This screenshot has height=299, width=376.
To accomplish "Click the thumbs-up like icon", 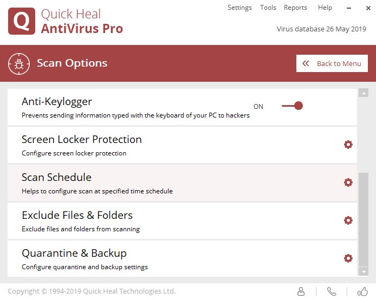I will click(x=362, y=291).
